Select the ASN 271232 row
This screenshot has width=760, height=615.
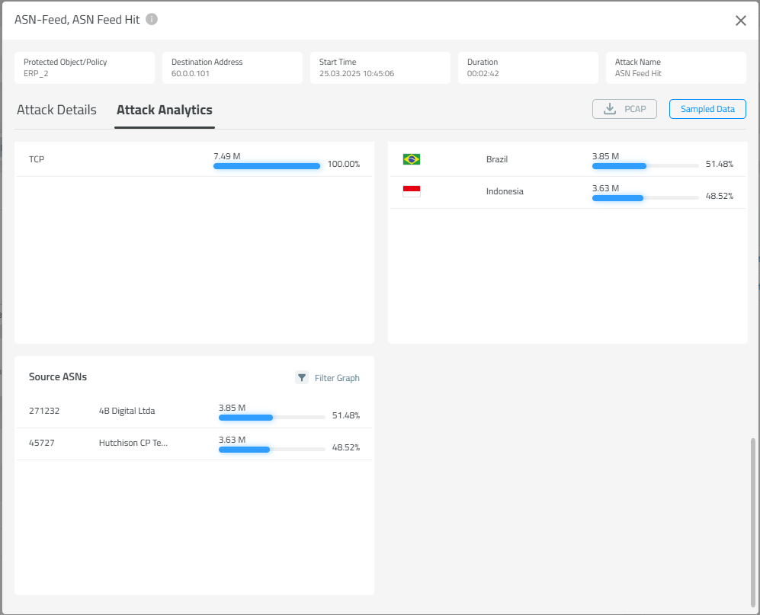point(44,411)
